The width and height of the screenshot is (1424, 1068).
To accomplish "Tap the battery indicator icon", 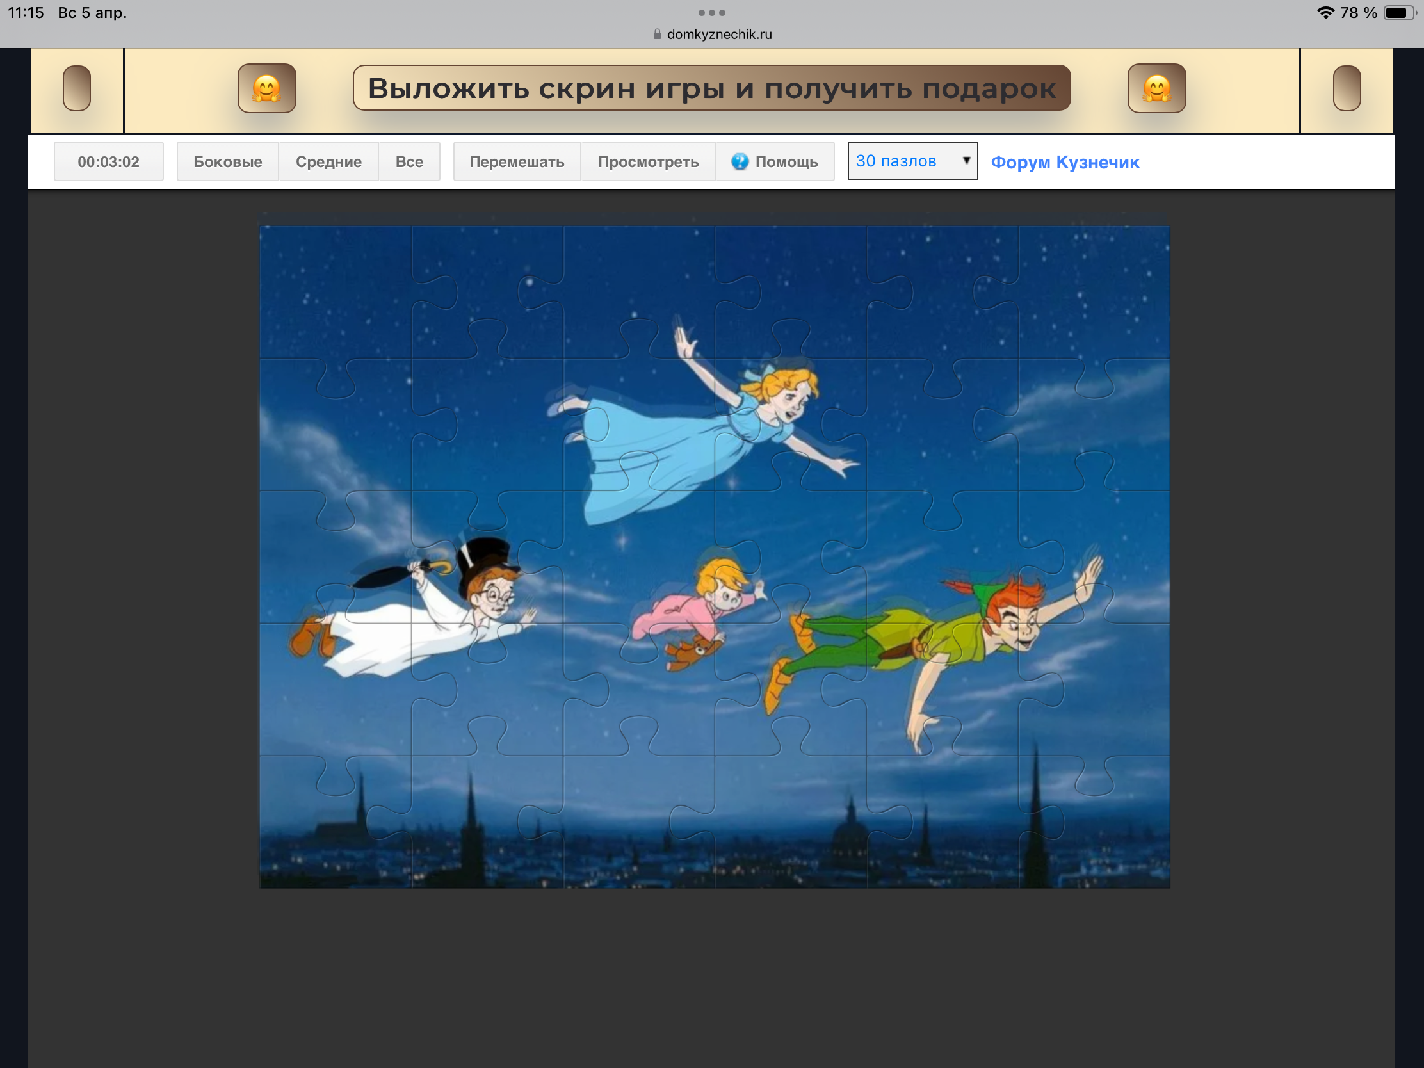I will point(1400,13).
